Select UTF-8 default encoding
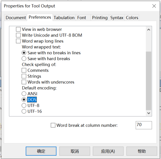The width and height of the screenshot is (161, 159). point(24,106)
